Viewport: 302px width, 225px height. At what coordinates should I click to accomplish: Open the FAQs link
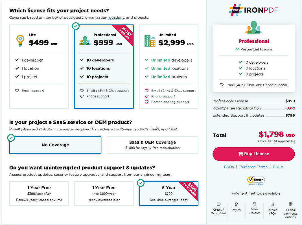229,167
